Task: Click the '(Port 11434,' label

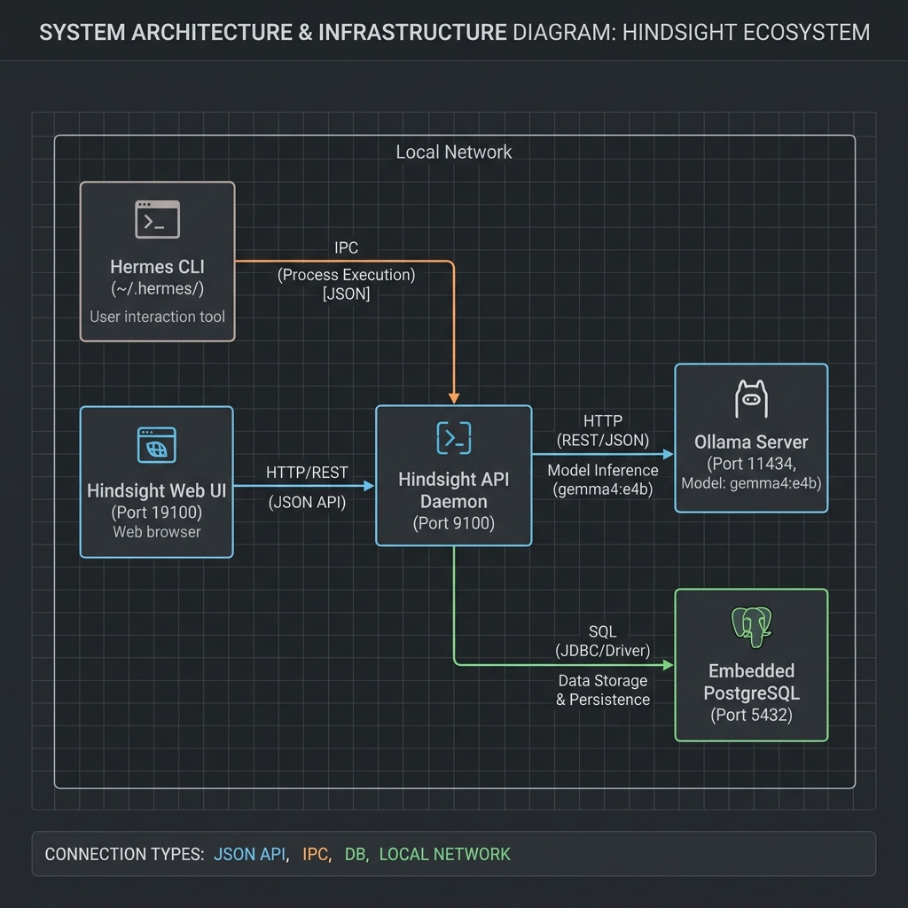Action: point(751,463)
